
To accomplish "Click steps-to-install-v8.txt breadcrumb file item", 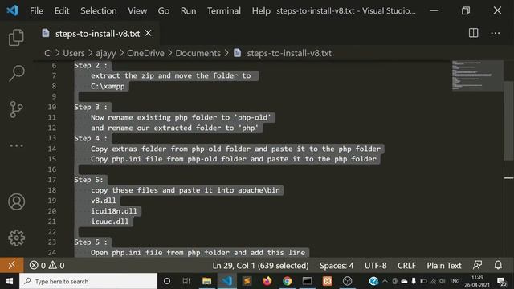I will pyautogui.click(x=283, y=53).
